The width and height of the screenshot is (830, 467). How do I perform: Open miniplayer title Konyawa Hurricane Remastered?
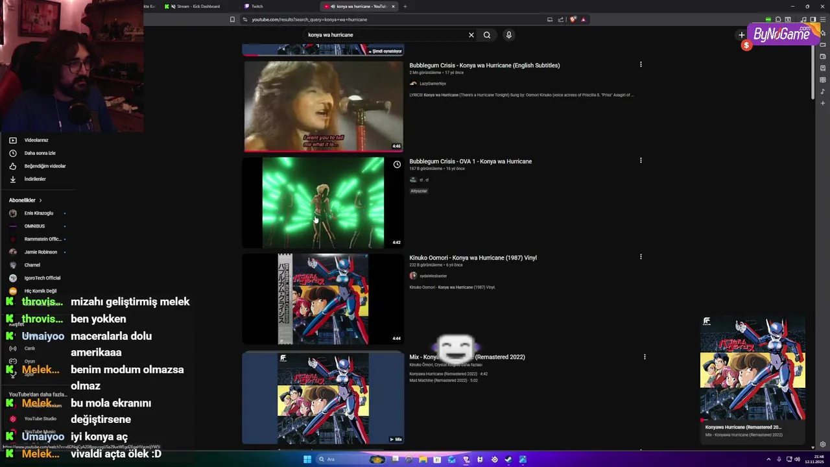pyautogui.click(x=743, y=427)
